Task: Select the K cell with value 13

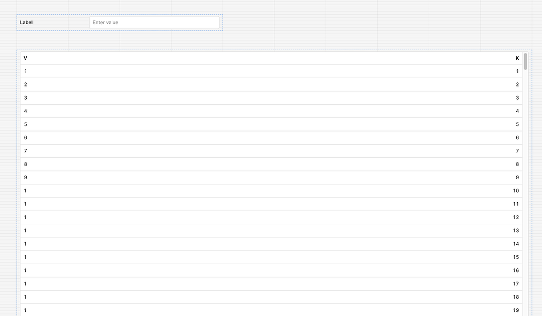Action: point(516,231)
